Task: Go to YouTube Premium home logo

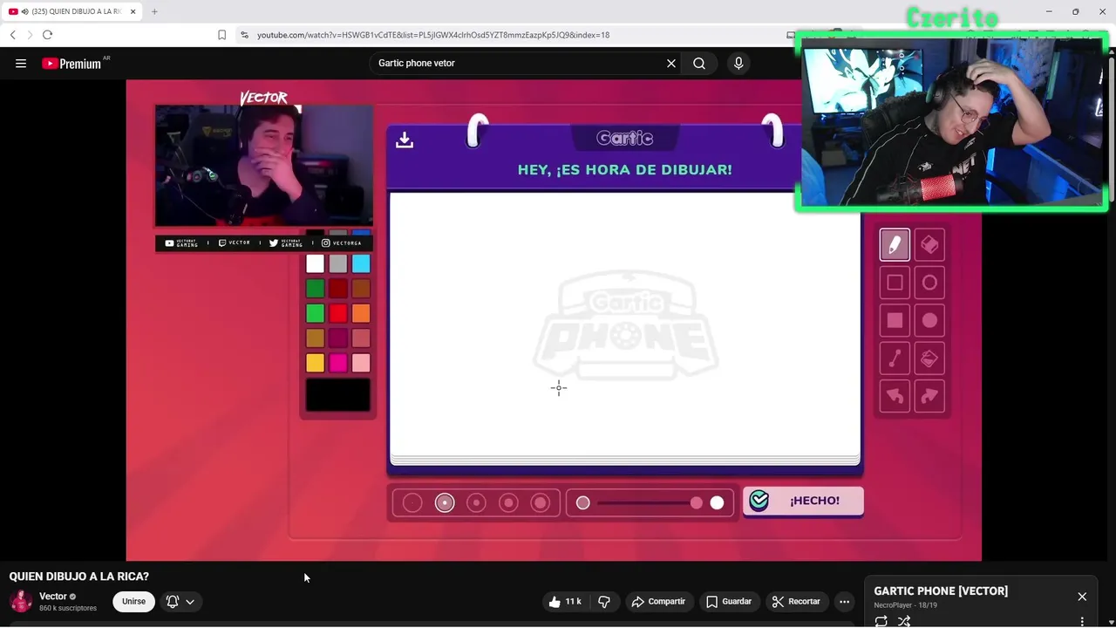Action: (x=71, y=63)
